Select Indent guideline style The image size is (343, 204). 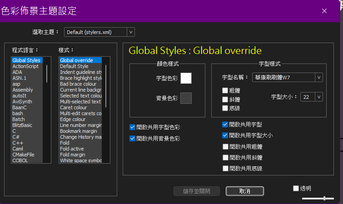click(x=80, y=72)
